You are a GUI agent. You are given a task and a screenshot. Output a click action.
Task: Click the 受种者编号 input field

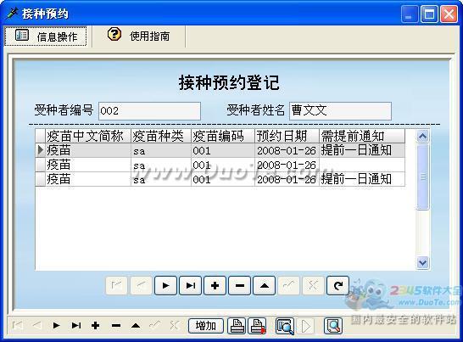click(149, 111)
